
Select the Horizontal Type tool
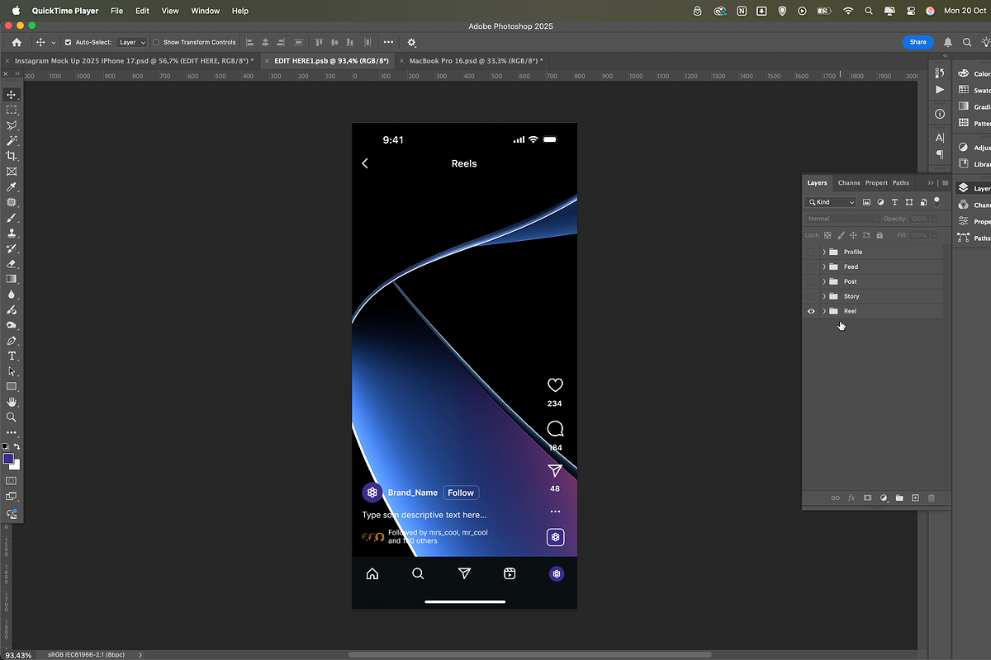(x=12, y=356)
